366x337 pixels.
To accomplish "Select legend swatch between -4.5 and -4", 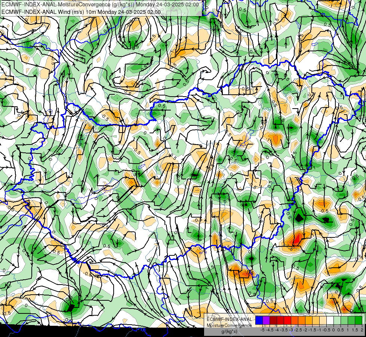I will 273,320.
